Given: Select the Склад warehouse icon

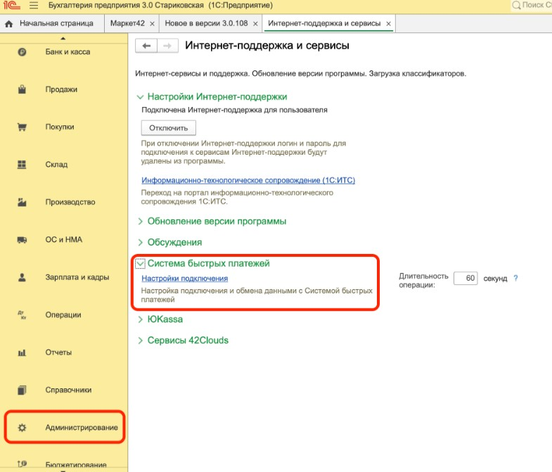Looking at the screenshot, I should coord(22,165).
